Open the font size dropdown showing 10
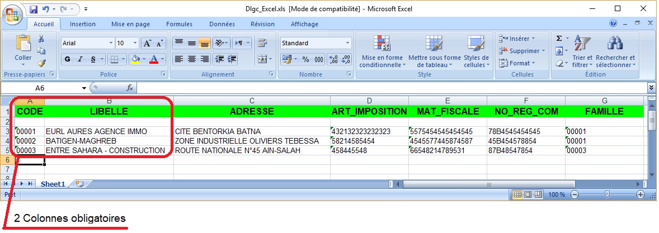Image resolution: width=659 pixels, height=233 pixels. pos(135,43)
